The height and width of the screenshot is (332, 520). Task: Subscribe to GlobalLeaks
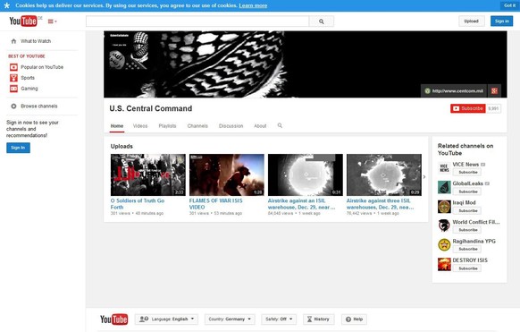[468, 192]
